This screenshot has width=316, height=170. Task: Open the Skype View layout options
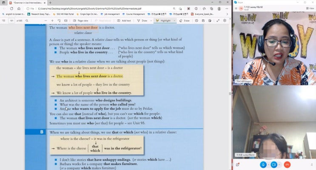point(310,8)
